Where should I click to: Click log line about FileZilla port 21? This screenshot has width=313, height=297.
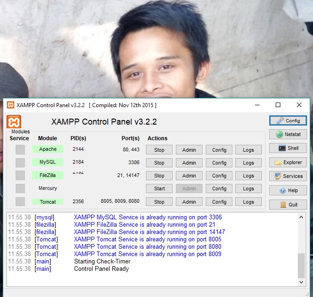pyautogui.click(x=145, y=224)
